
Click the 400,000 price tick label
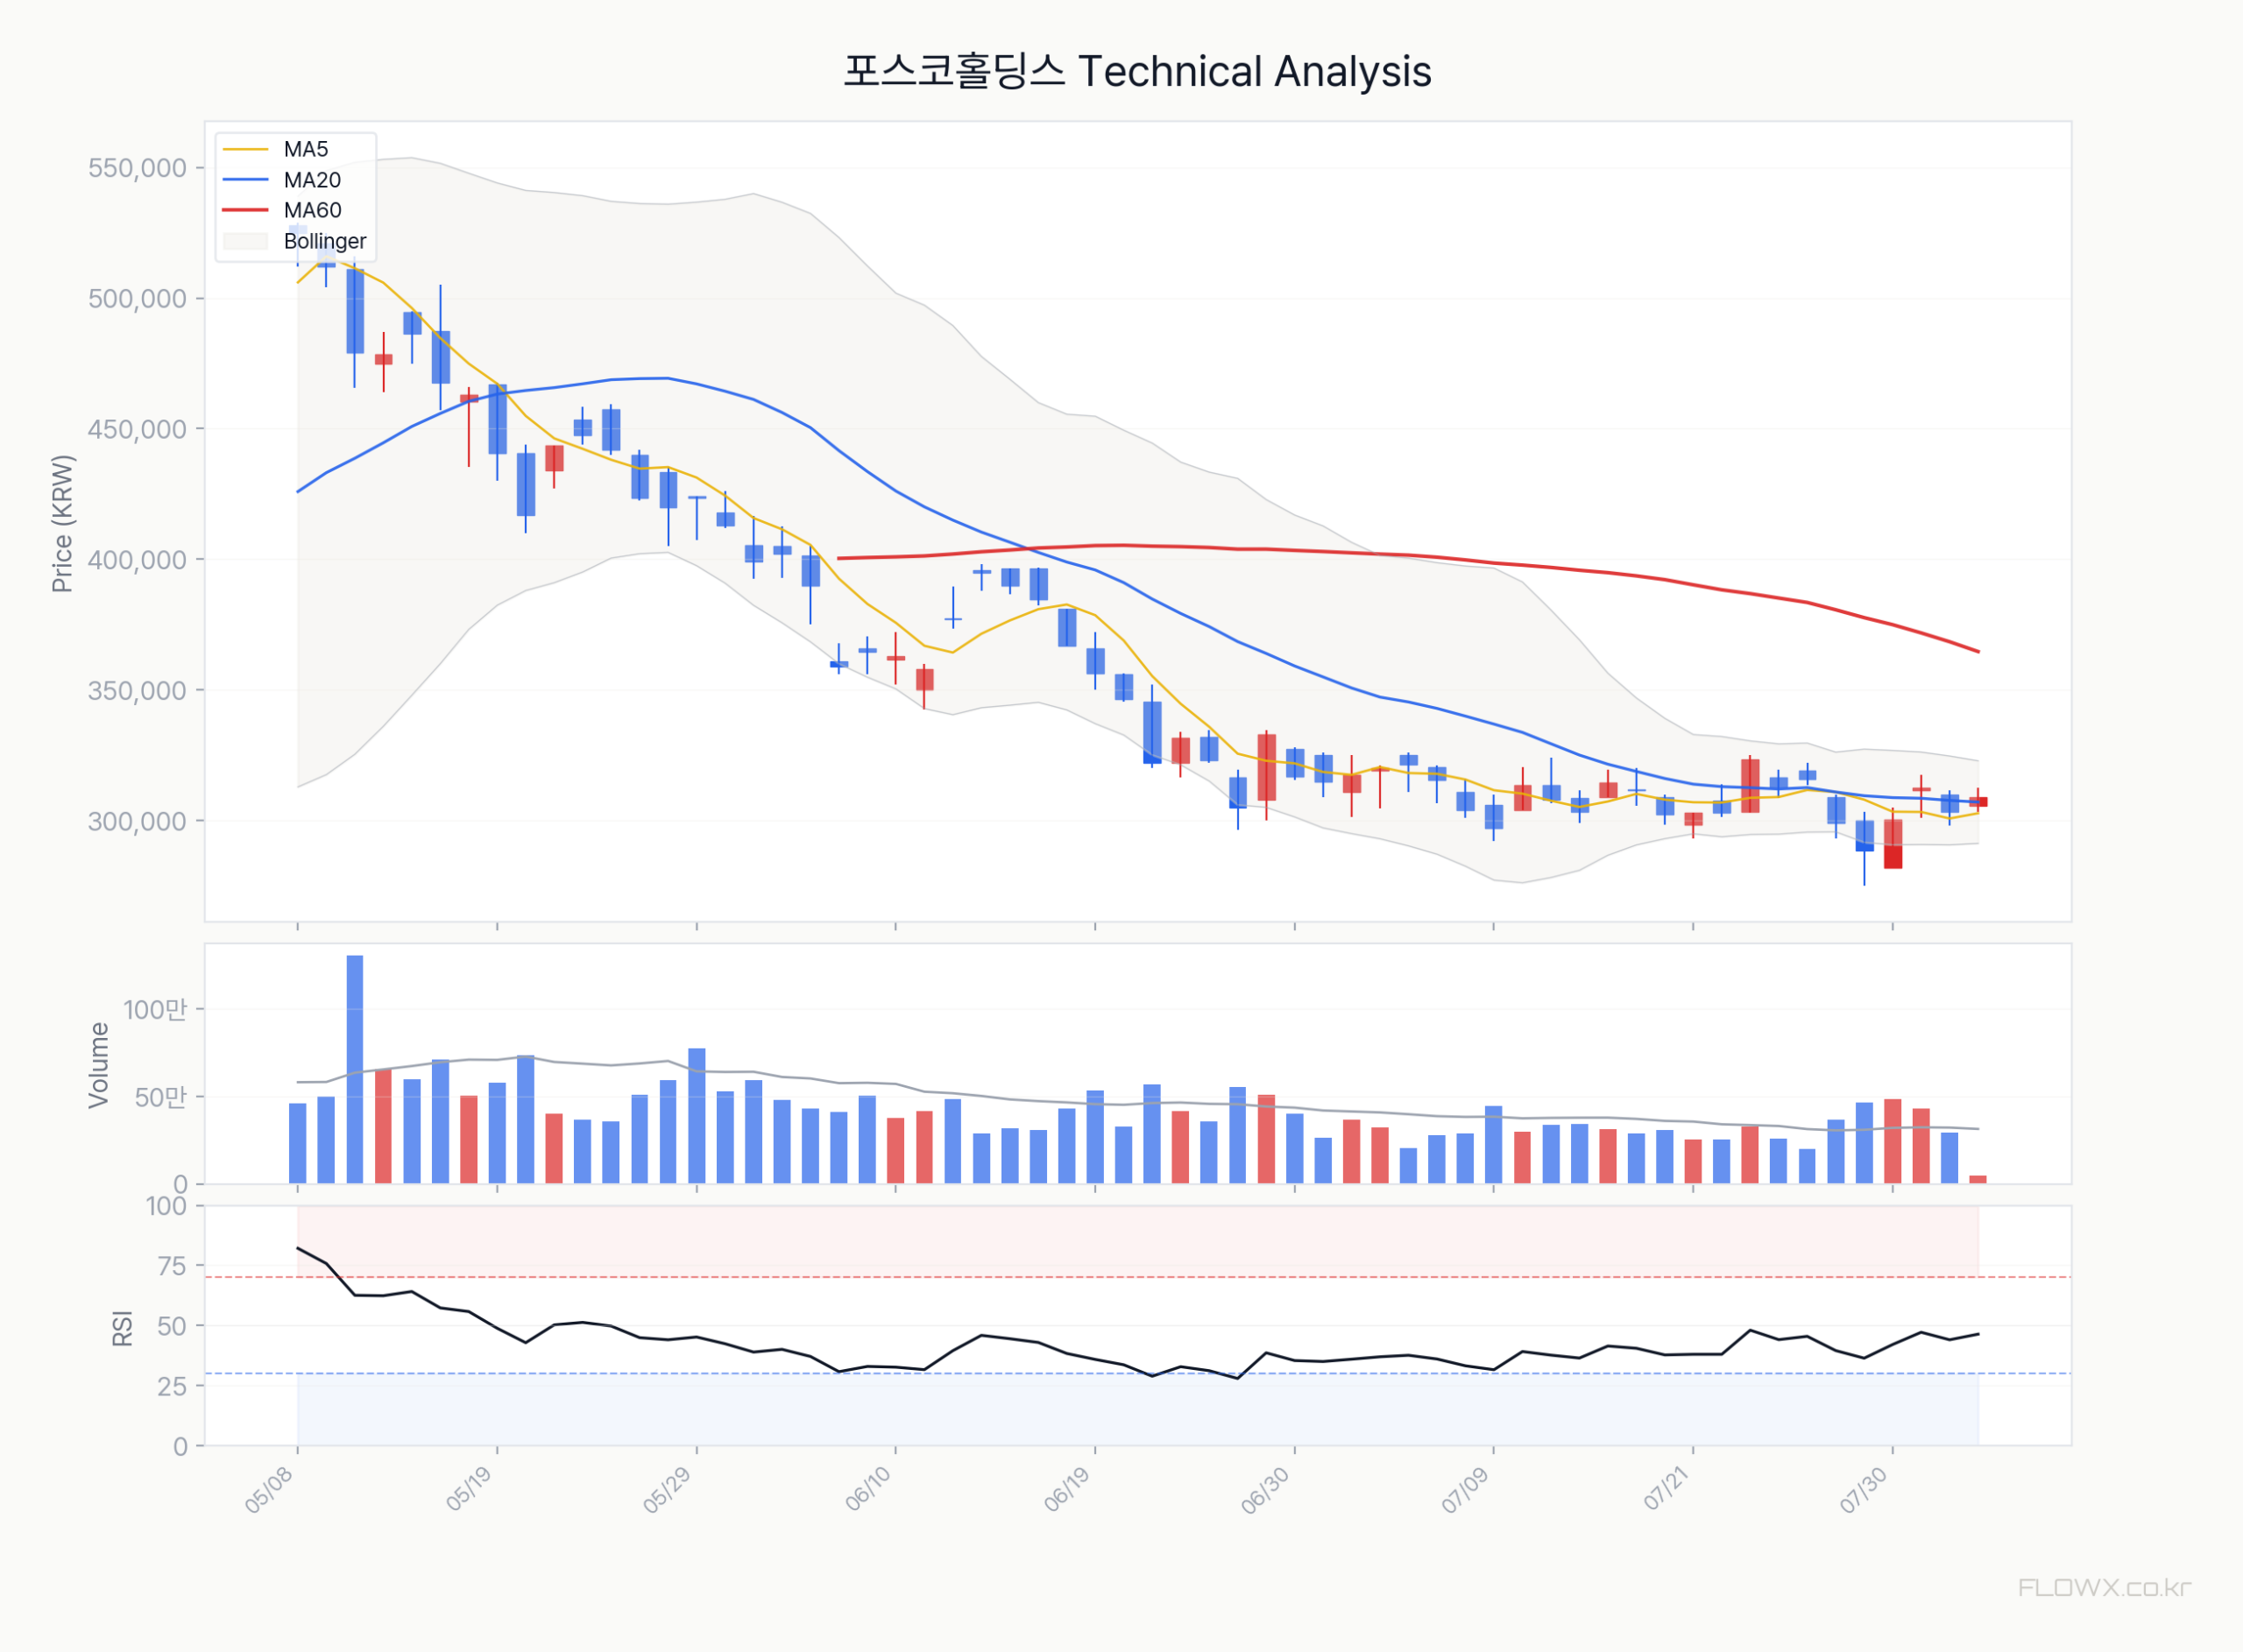coord(137,560)
